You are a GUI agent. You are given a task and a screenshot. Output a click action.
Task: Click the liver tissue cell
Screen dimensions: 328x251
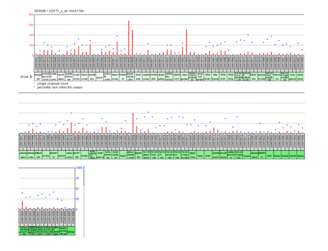208,155
